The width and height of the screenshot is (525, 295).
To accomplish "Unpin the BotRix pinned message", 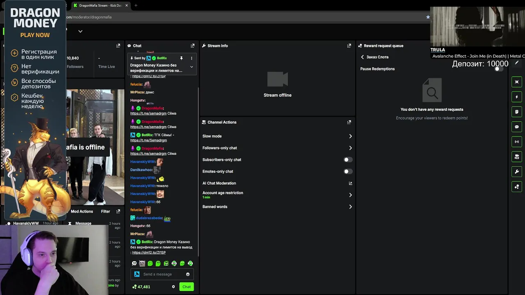I will [181, 58].
